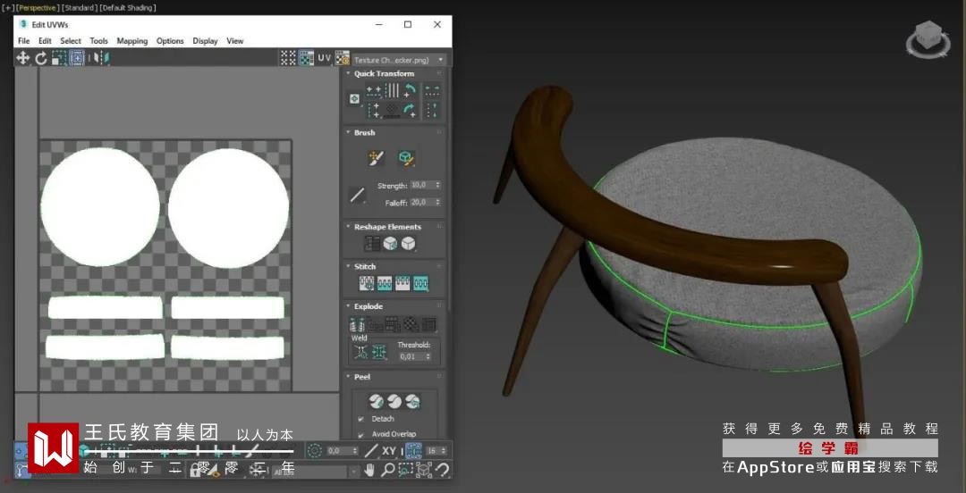The image size is (966, 493).
Task: Click Align Vertically to Pivot icon
Action: tap(373, 110)
